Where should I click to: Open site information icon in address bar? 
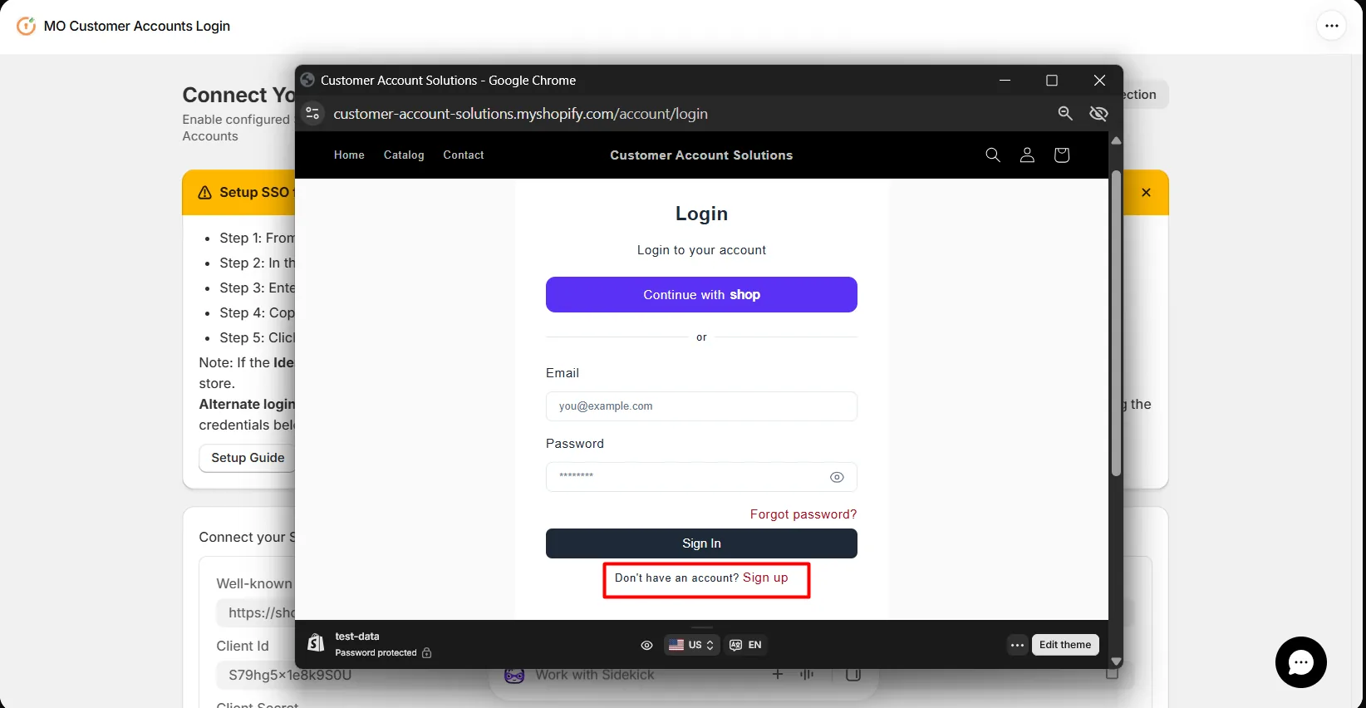[312, 114]
